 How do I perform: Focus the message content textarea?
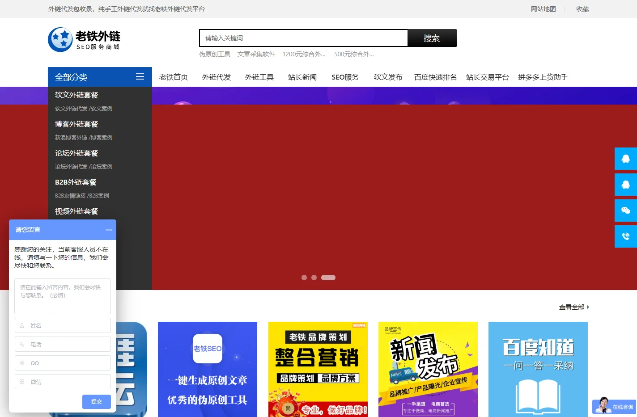(63, 296)
